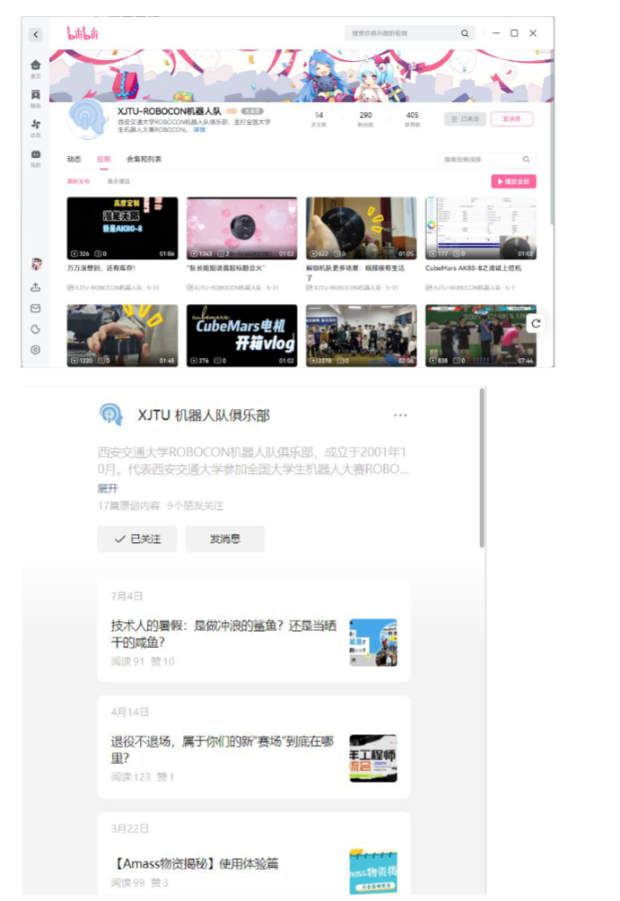Image resolution: width=620 pixels, height=901 pixels.
Task: Open 我的 TV icon in left sidebar
Action: 35,156
